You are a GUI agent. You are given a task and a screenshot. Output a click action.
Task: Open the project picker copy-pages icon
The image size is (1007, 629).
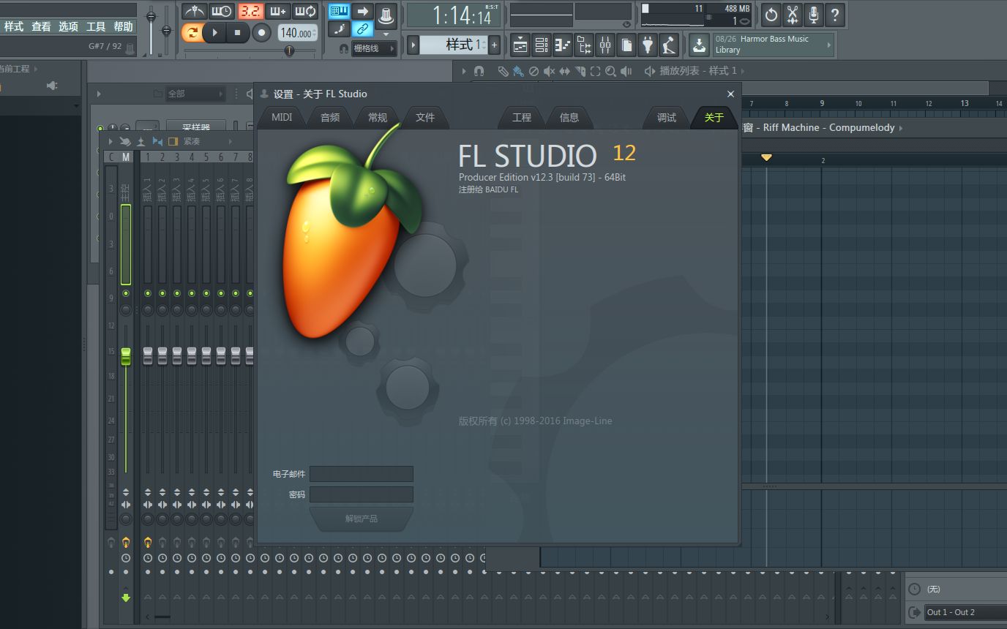(x=626, y=45)
